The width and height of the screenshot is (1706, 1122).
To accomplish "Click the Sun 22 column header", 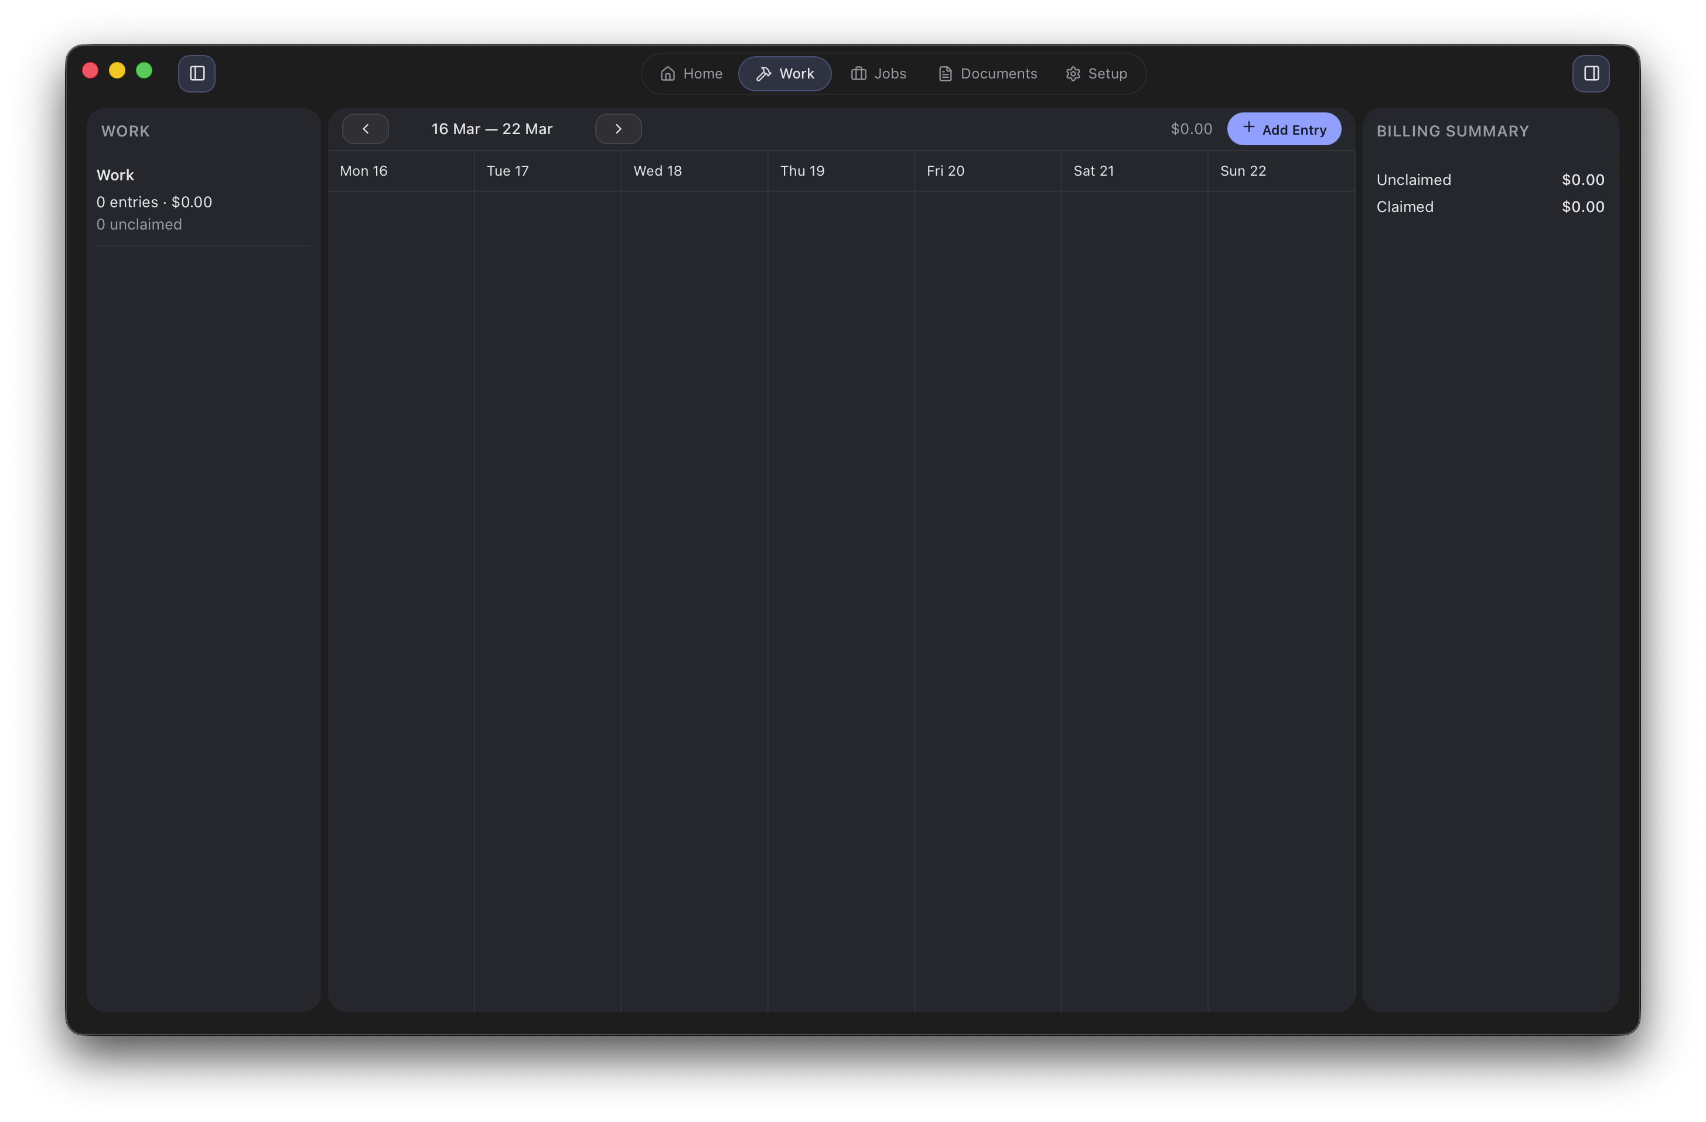I will point(1243,171).
